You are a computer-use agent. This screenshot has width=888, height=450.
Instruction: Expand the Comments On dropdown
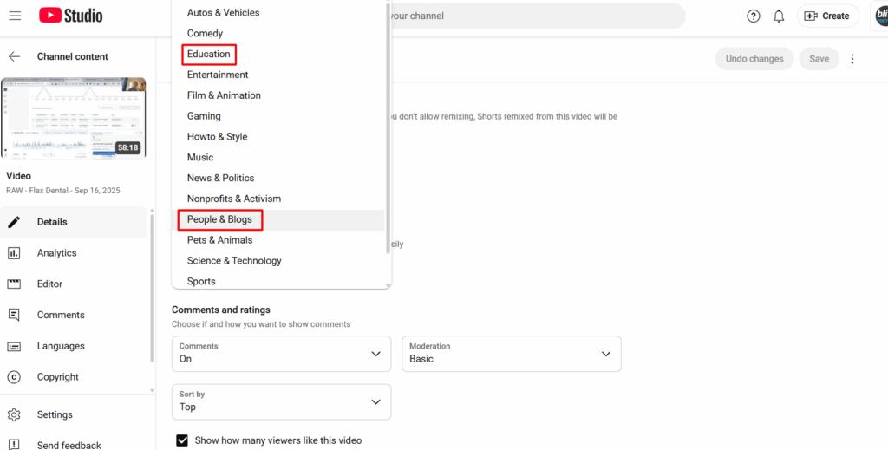coord(281,354)
